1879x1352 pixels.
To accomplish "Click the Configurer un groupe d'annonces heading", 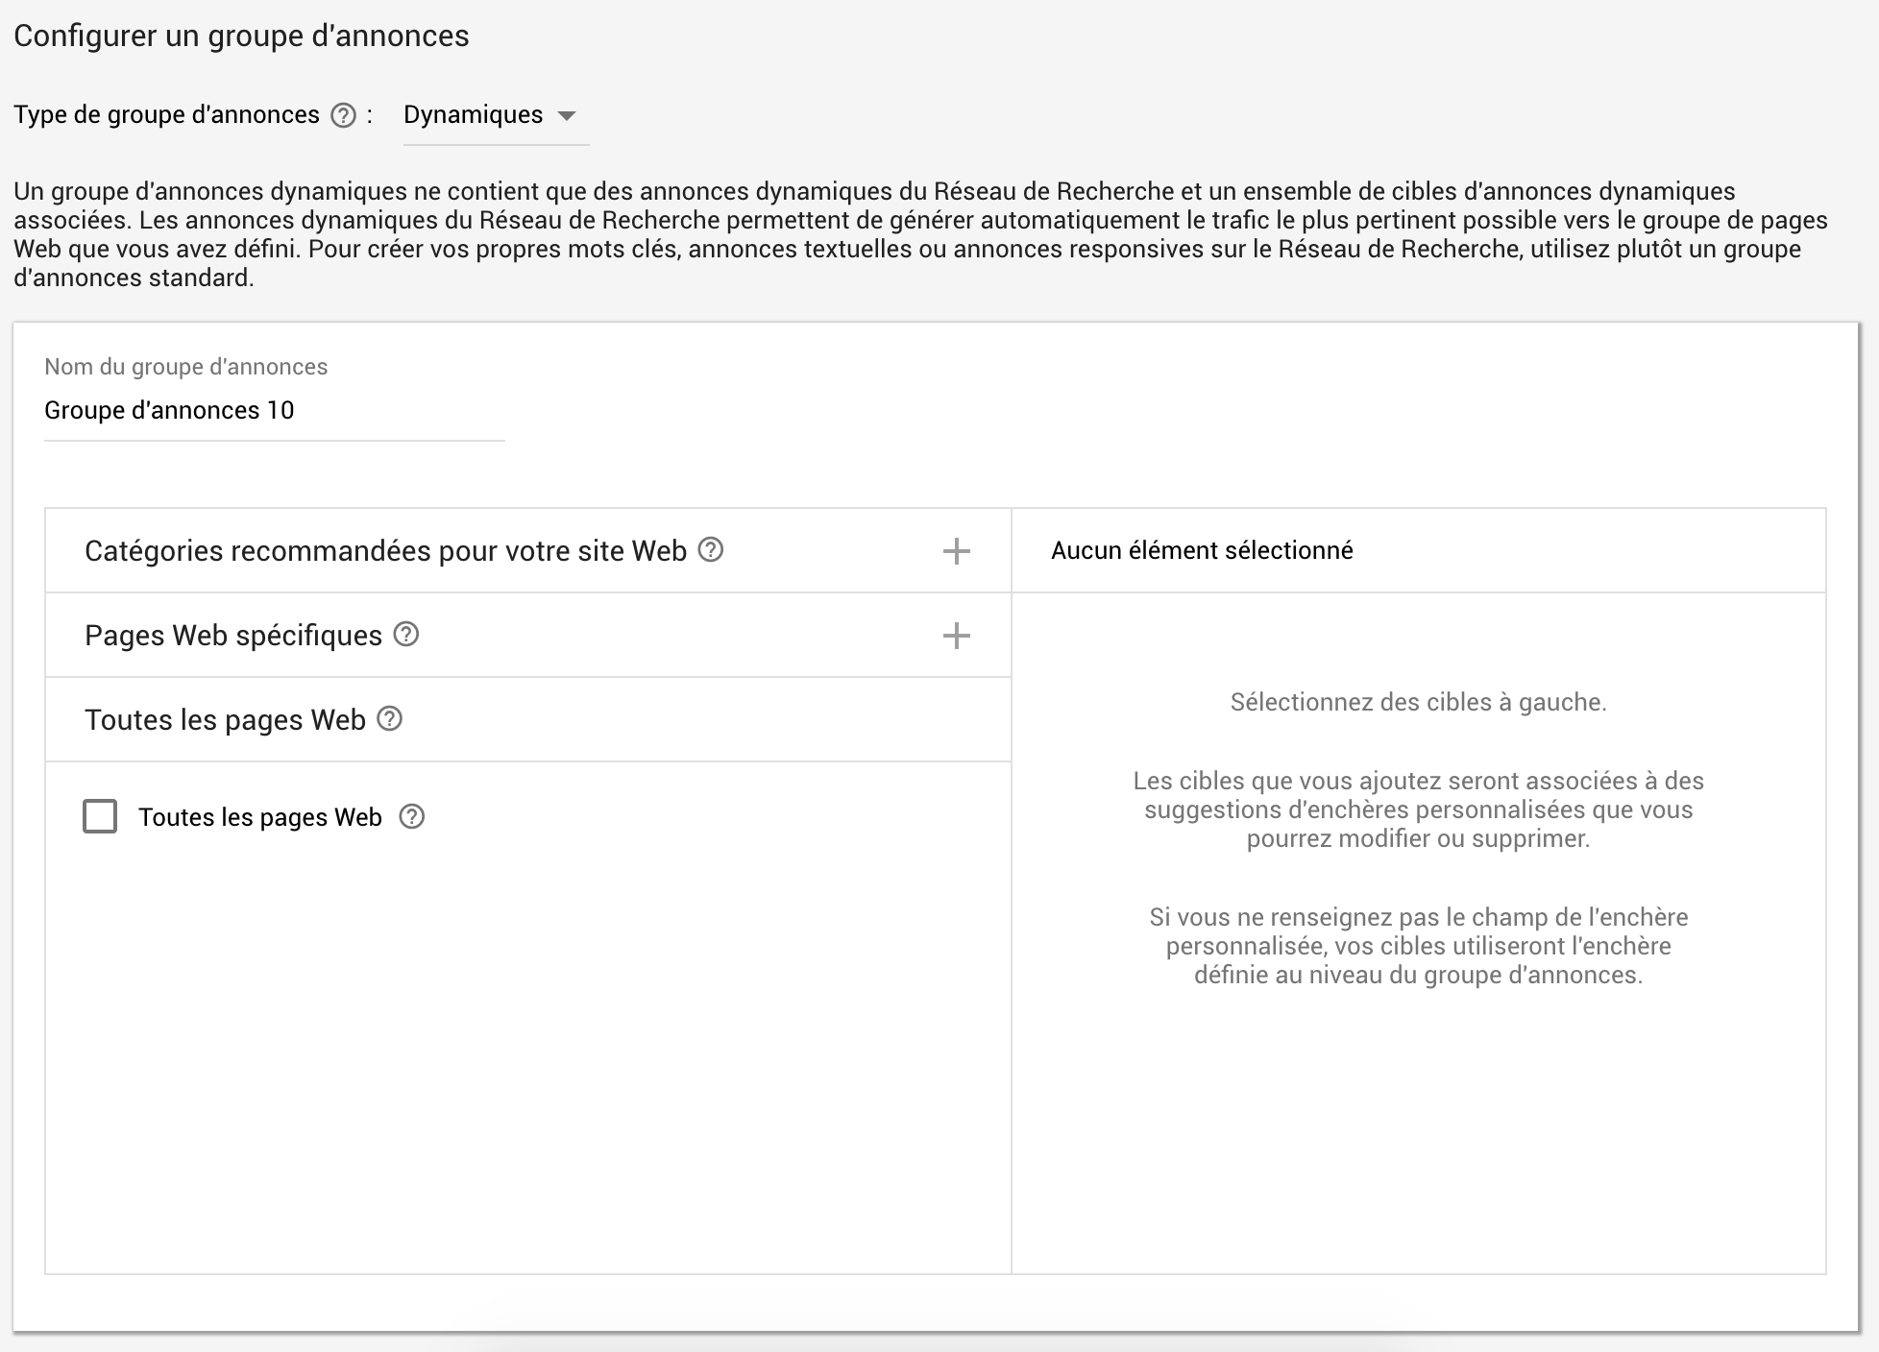I will 241,36.
